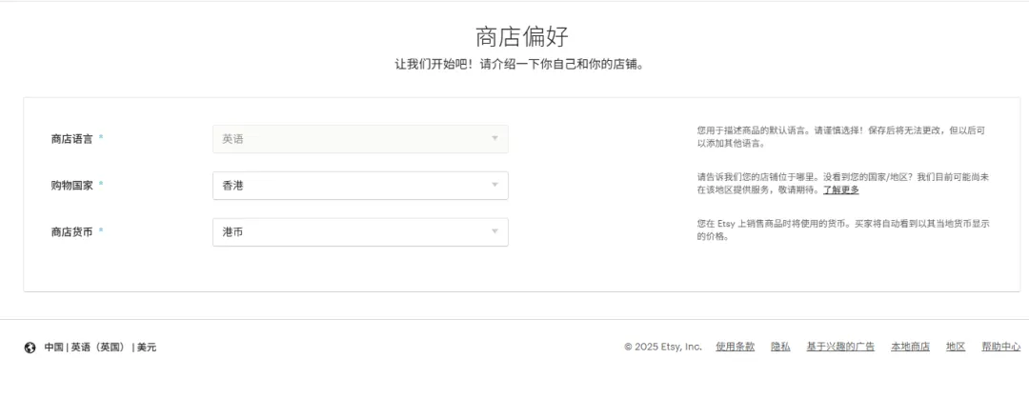Click the globe icon in the footer
The image size is (1029, 398).
click(x=30, y=348)
